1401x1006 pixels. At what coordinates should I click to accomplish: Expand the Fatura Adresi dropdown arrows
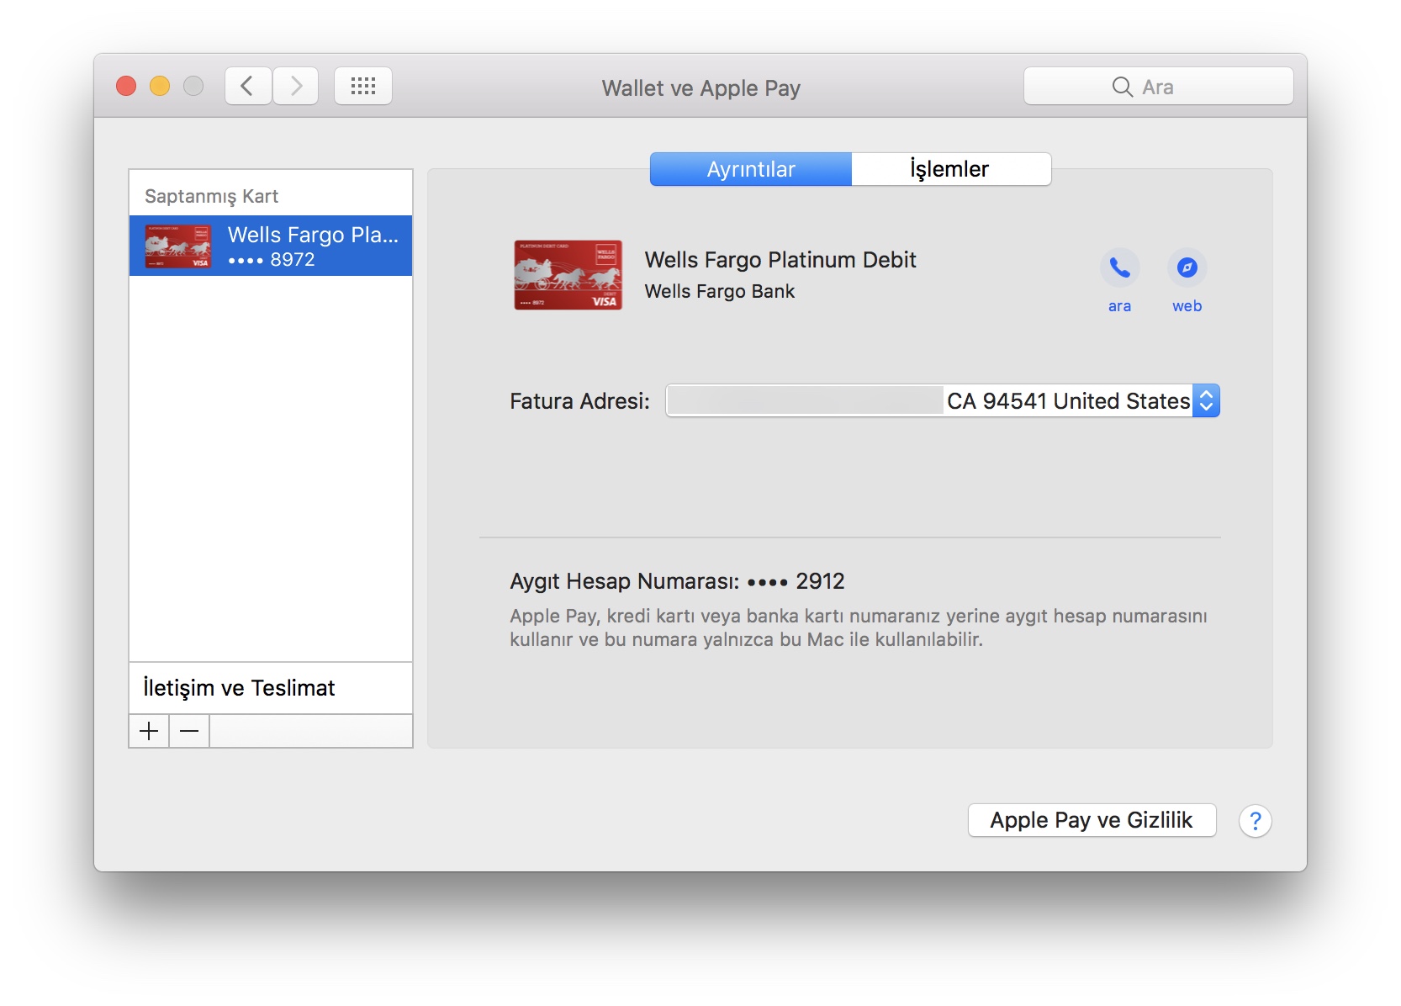tap(1206, 401)
